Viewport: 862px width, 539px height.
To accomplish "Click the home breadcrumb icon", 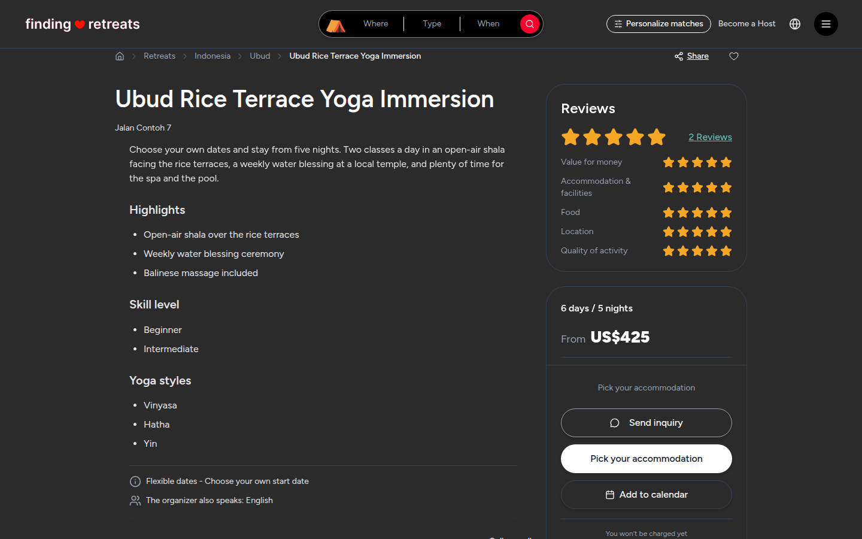I will (x=120, y=56).
